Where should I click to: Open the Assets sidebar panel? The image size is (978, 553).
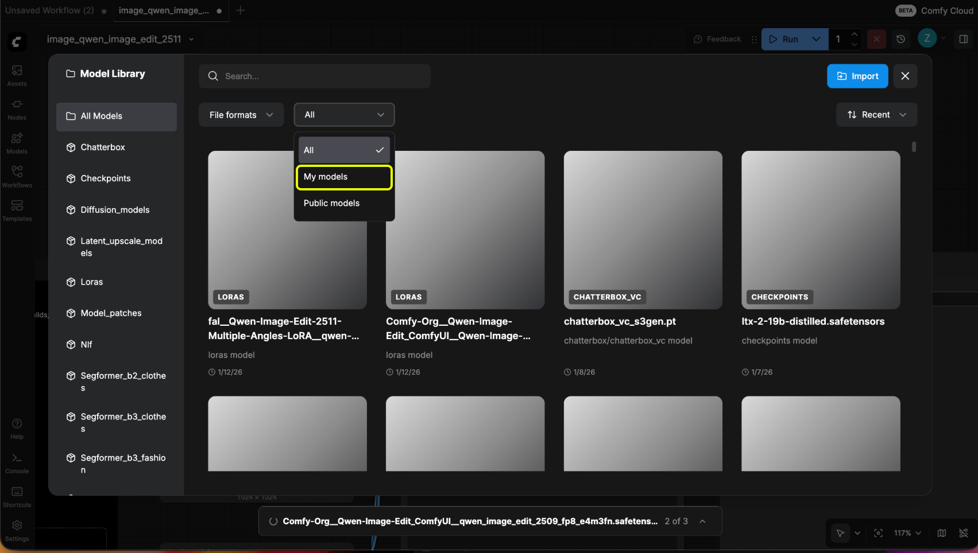click(17, 75)
